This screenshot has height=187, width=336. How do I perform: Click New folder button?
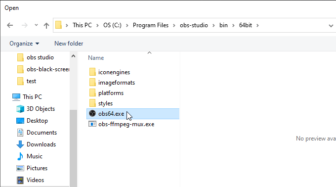[x=69, y=44]
